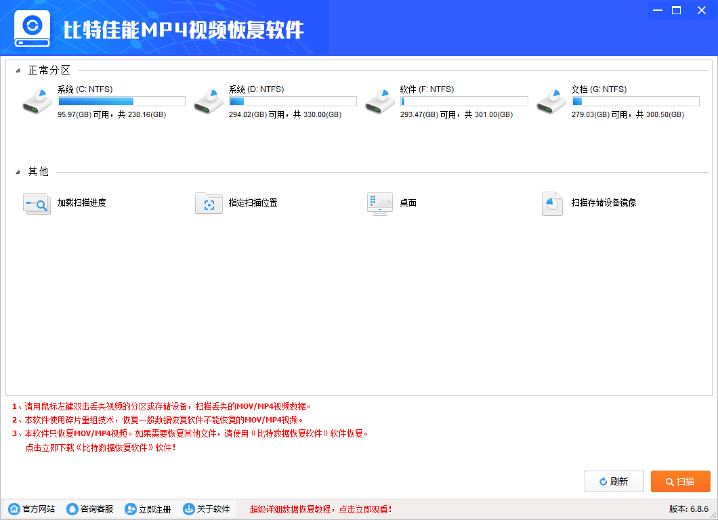Open 咨询客服 in the bottom bar
This screenshot has width=718, height=520.
point(89,509)
